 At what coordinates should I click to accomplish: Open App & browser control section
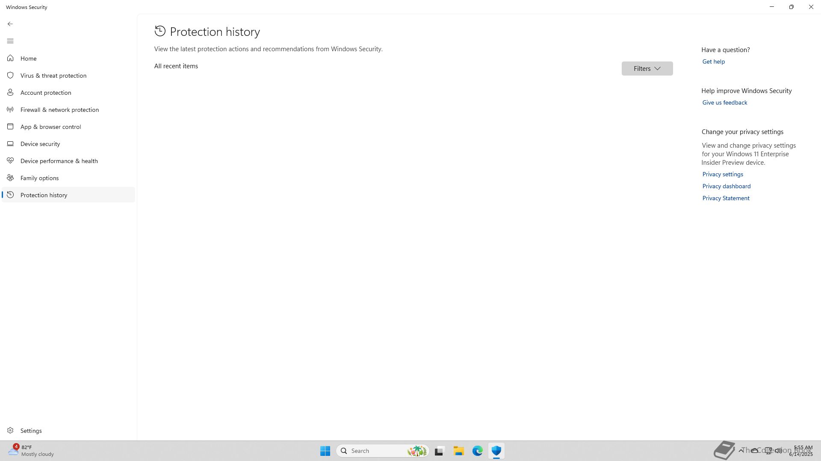point(50,127)
